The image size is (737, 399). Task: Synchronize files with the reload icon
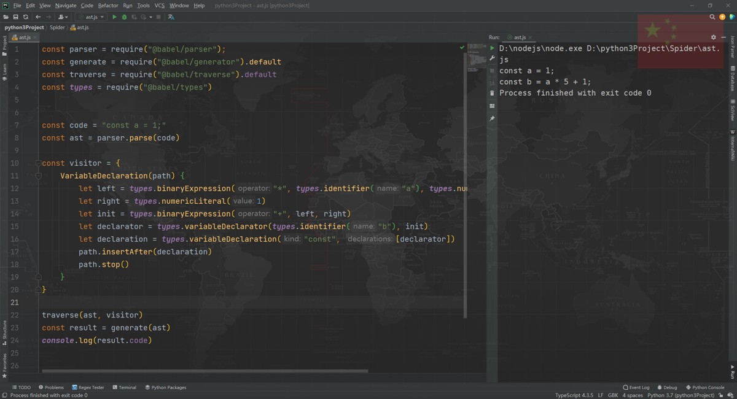coord(25,17)
